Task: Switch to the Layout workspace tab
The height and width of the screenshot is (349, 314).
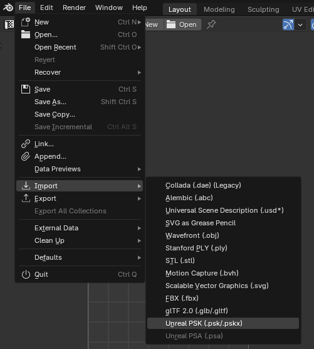Action: coord(179,9)
